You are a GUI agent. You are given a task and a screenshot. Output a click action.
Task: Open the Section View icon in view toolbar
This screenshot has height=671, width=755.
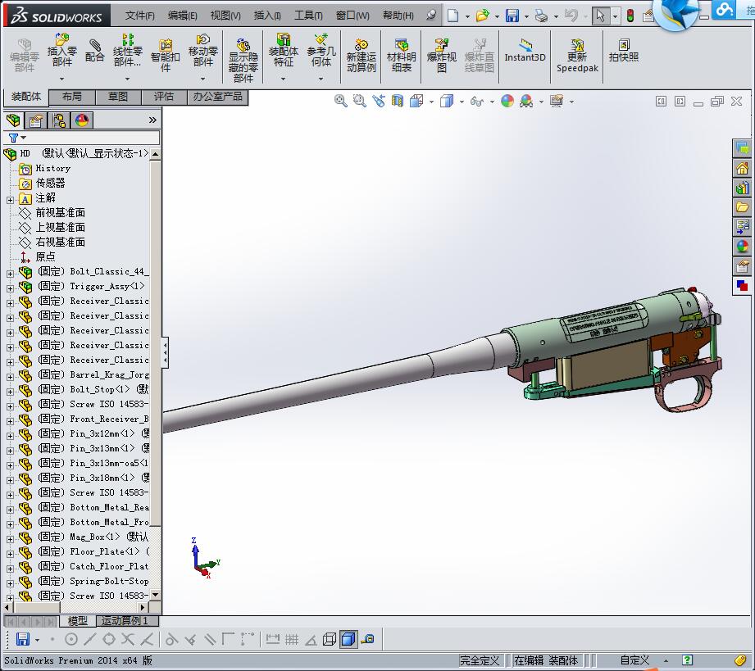point(398,101)
